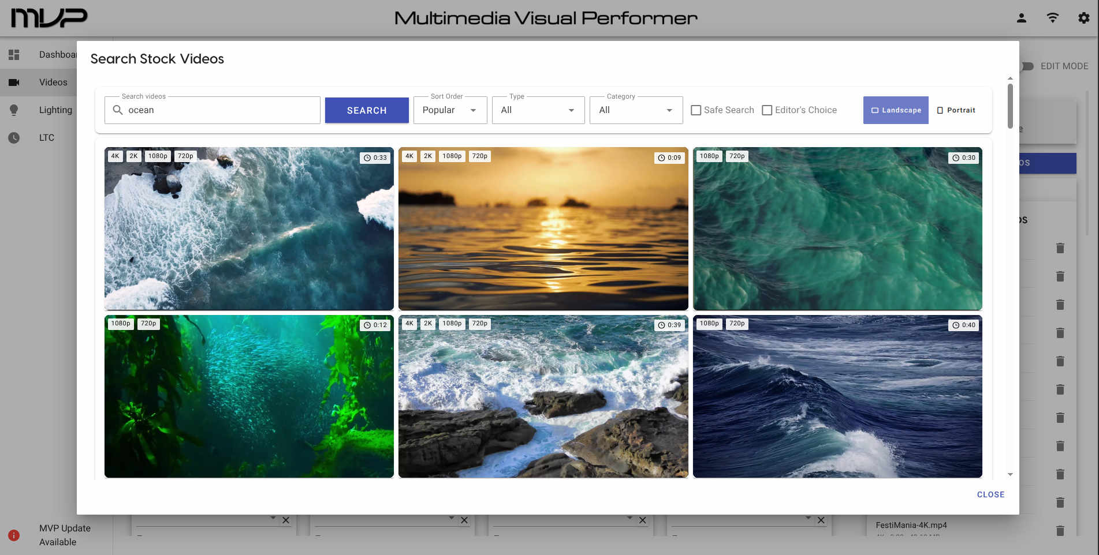This screenshot has height=555, width=1099.
Task: Click the user account icon
Action: 1021,18
